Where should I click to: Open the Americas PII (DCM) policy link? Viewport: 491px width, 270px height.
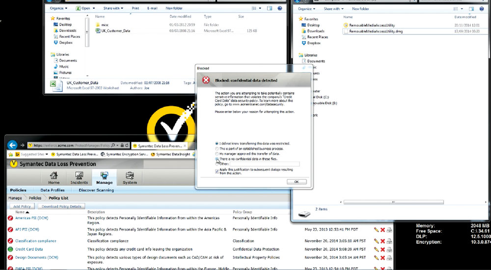click(31, 218)
